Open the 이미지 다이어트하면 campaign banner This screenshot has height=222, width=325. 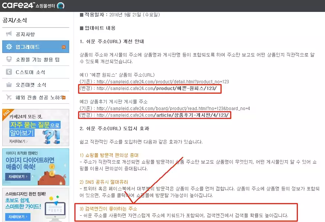pos(36,167)
